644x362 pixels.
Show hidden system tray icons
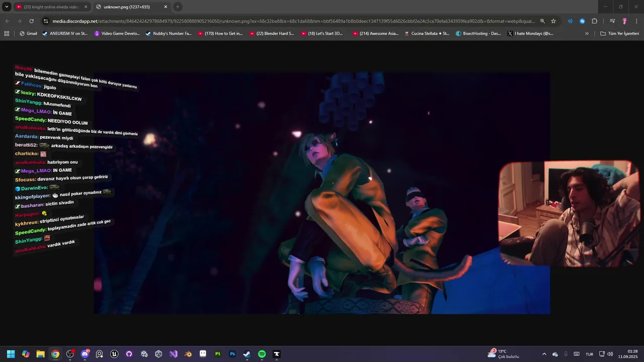pos(544,354)
